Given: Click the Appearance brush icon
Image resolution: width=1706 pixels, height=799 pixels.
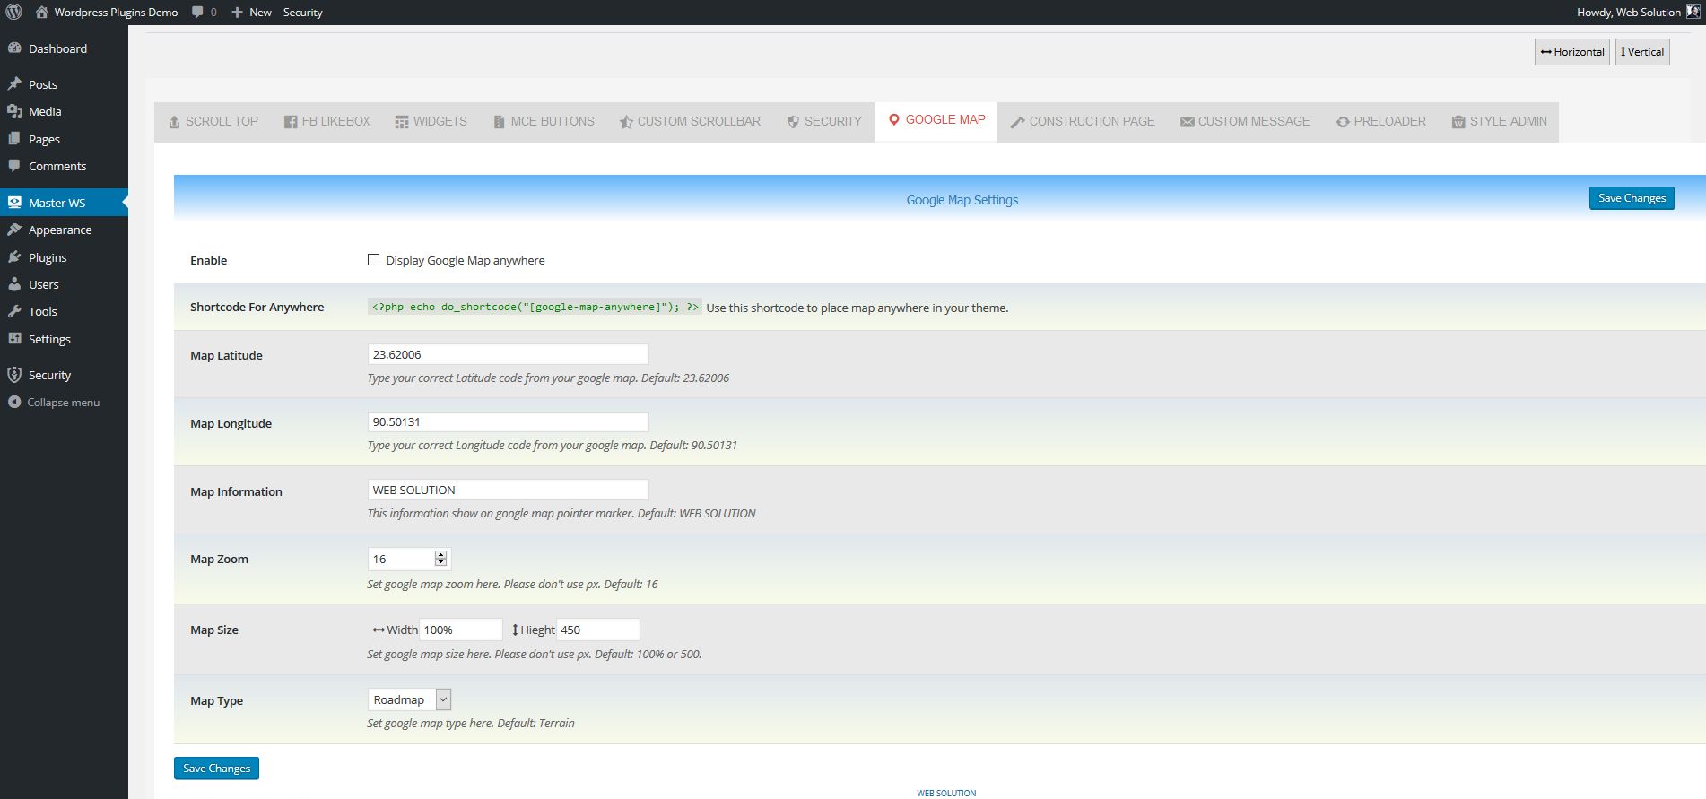Looking at the screenshot, I should click(x=14, y=230).
